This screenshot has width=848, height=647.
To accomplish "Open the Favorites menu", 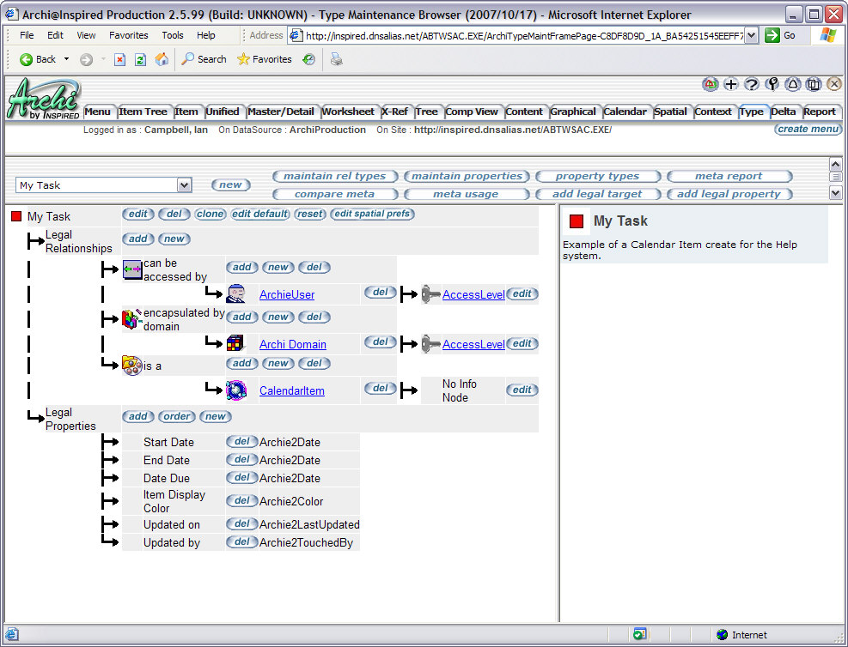I will tap(127, 35).
